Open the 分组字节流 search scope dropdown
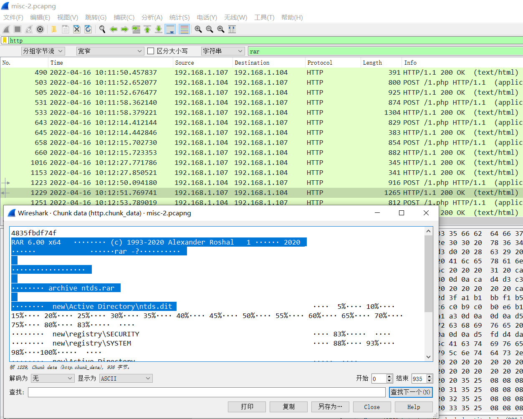The height and width of the screenshot is (419, 523). pos(43,51)
